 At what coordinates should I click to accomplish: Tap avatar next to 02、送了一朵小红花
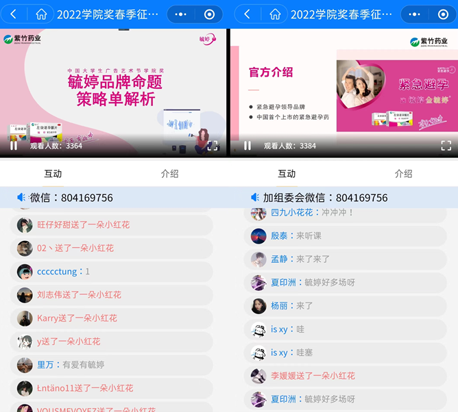pos(25,248)
